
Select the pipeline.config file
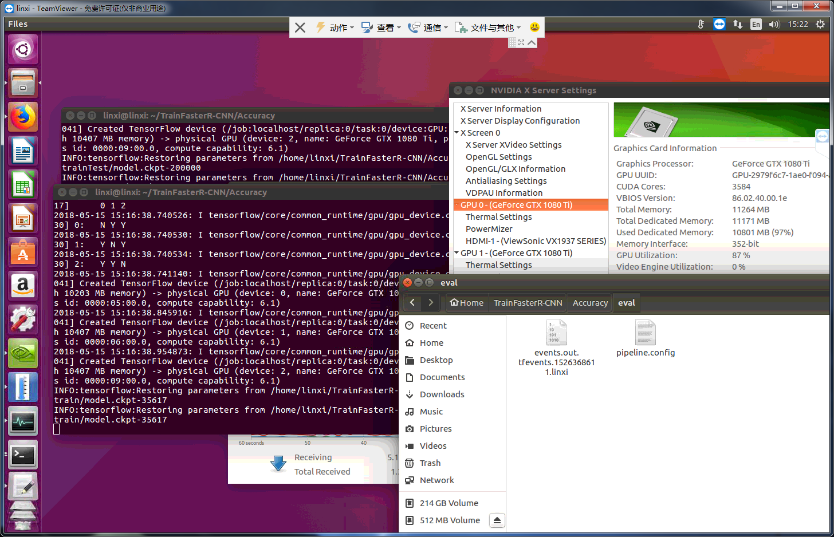click(646, 339)
